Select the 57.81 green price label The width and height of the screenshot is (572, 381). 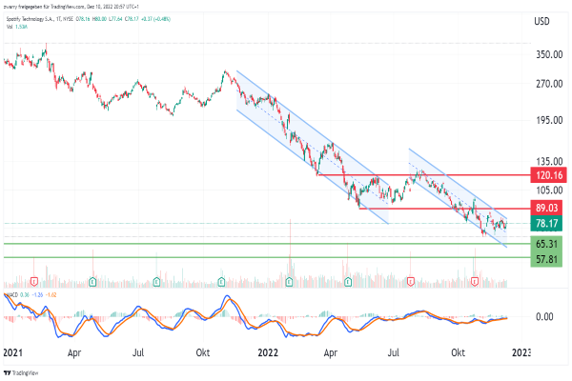(546, 259)
